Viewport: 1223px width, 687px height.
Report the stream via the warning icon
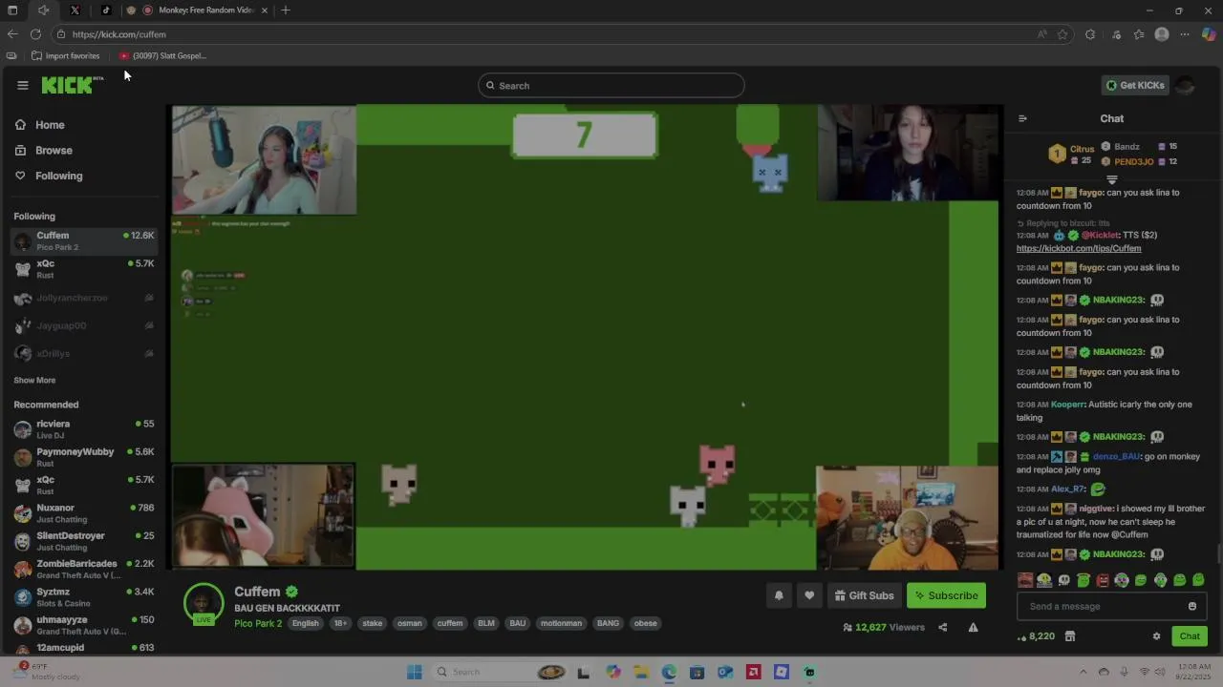pyautogui.click(x=973, y=627)
